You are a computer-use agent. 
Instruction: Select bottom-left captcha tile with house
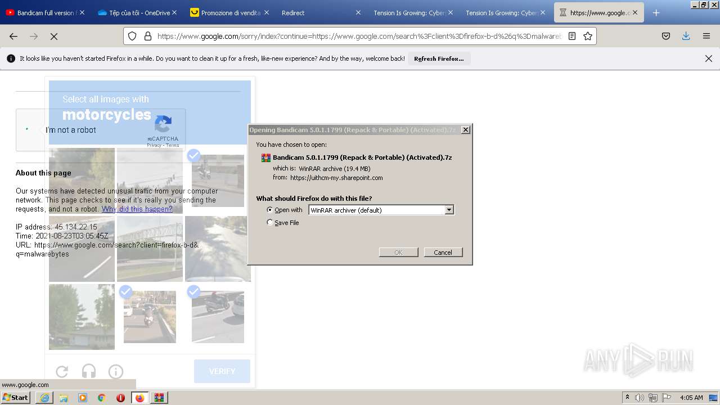coord(82,317)
